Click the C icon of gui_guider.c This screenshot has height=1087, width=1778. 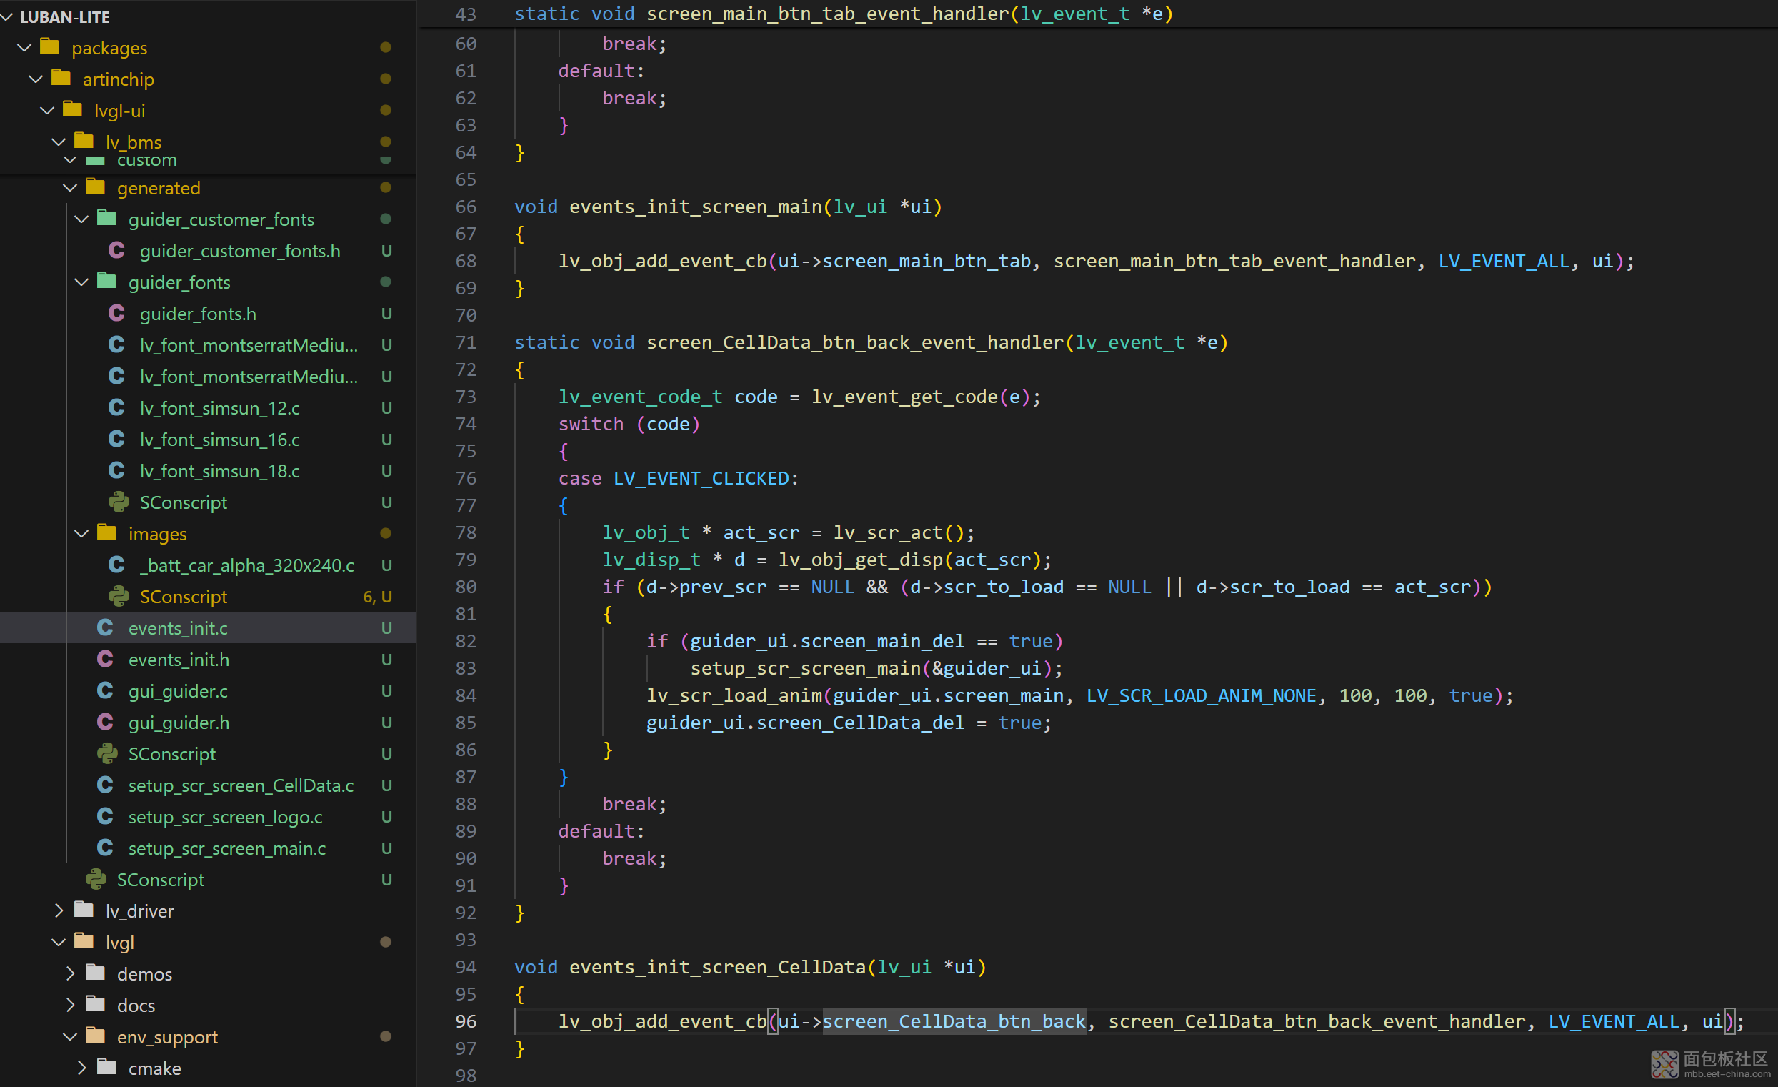click(x=105, y=691)
